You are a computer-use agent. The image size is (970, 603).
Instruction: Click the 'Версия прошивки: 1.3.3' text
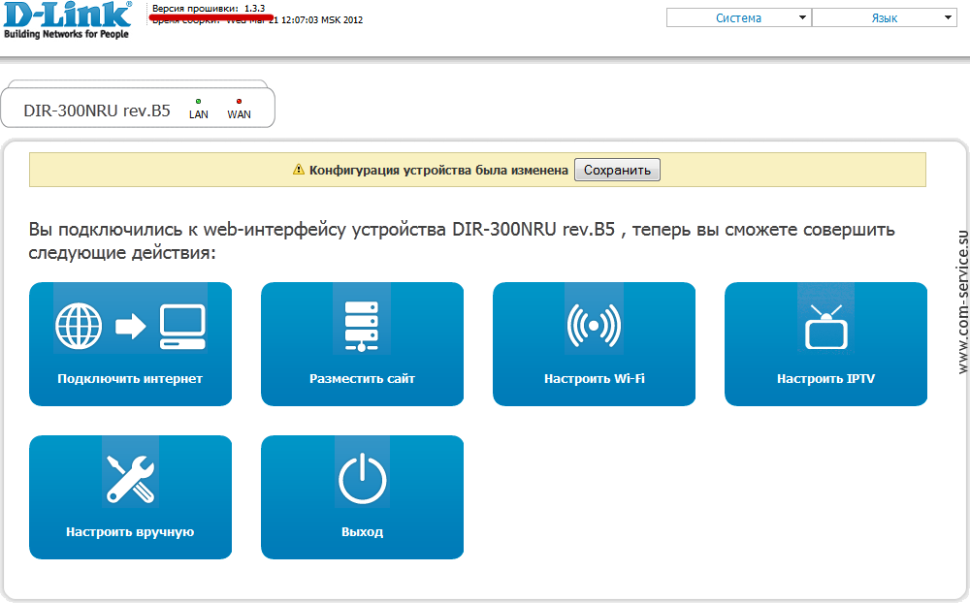click(209, 8)
